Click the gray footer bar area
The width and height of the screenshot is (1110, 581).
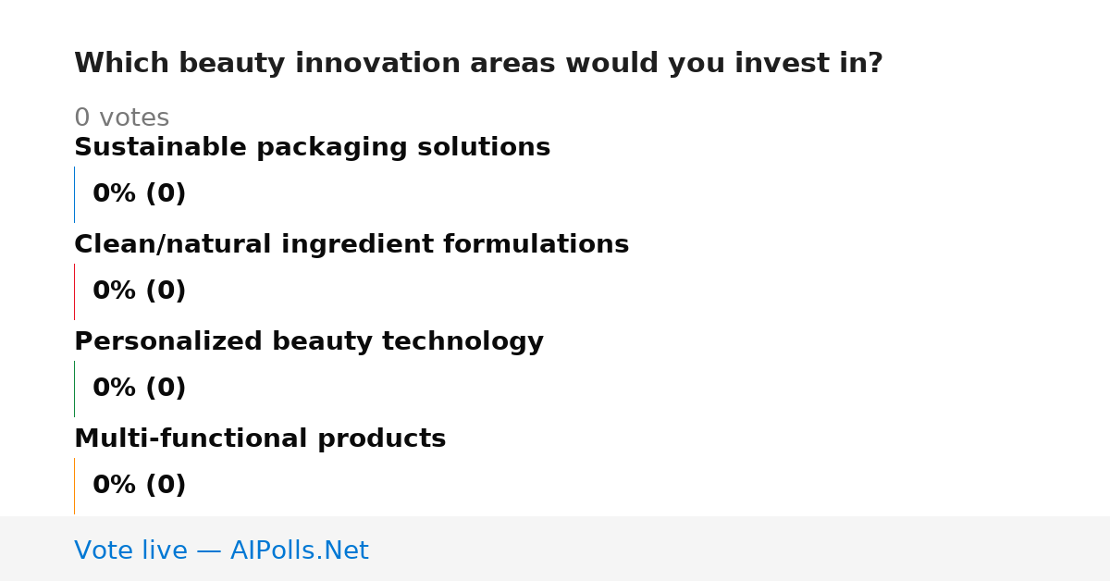click(555, 549)
